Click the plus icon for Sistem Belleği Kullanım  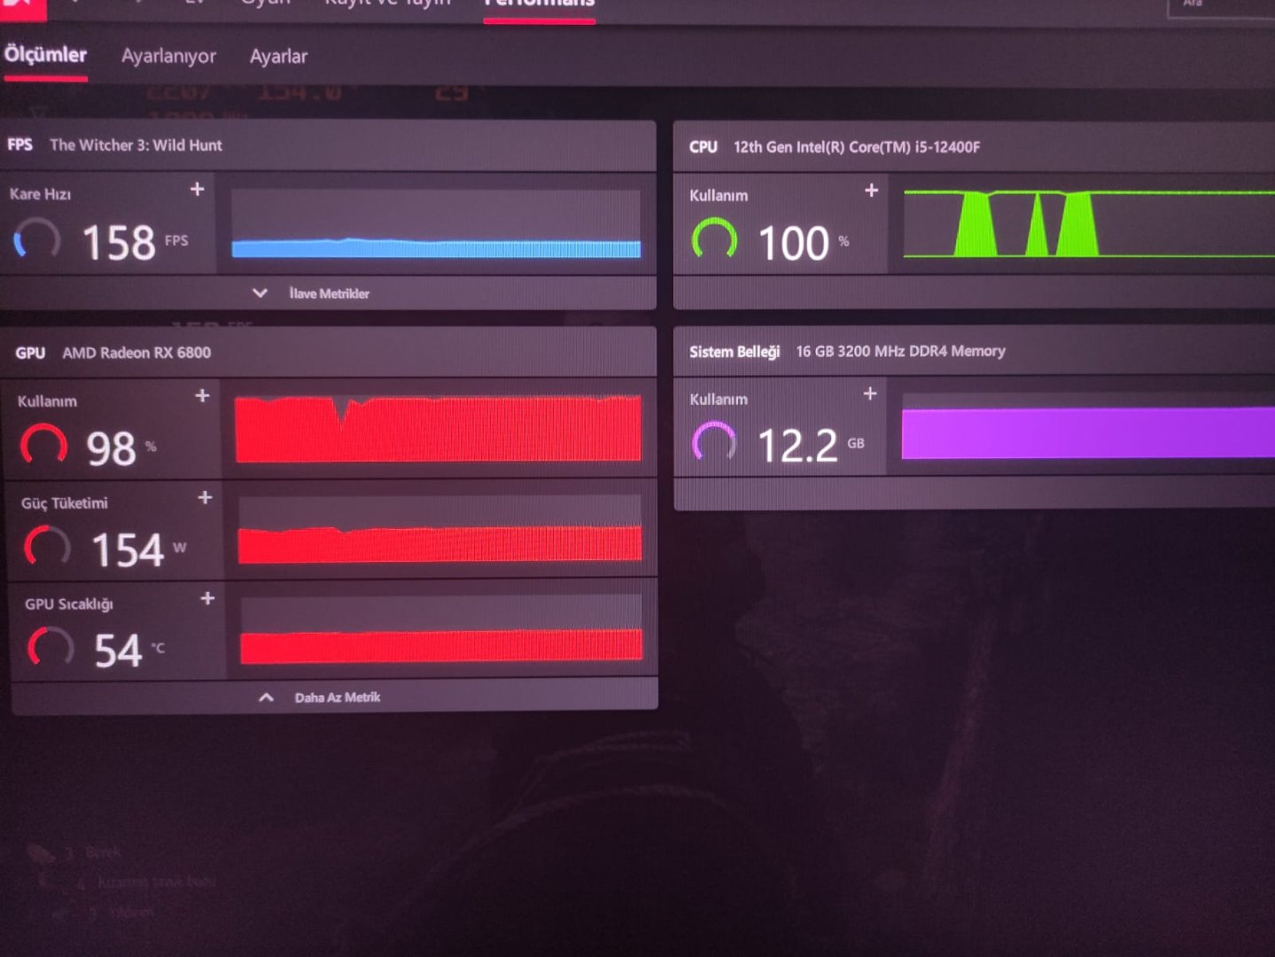tap(870, 393)
